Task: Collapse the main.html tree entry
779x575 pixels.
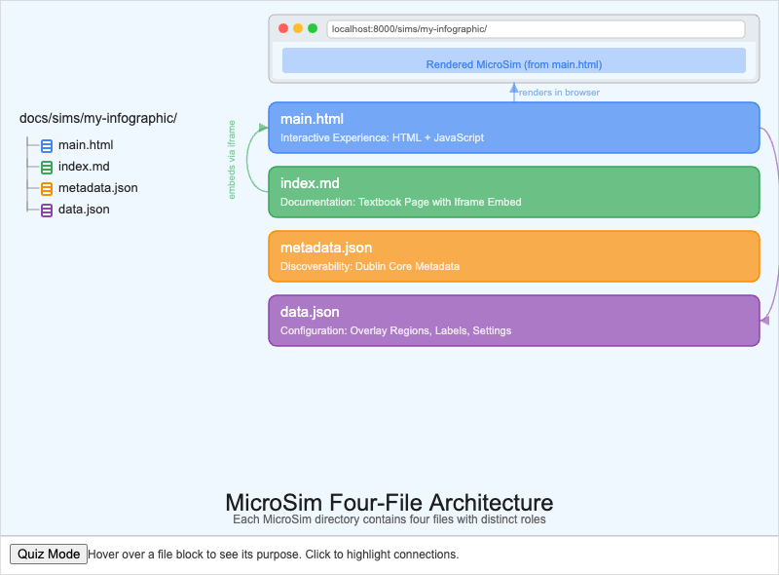Action: pyautogui.click(x=86, y=145)
